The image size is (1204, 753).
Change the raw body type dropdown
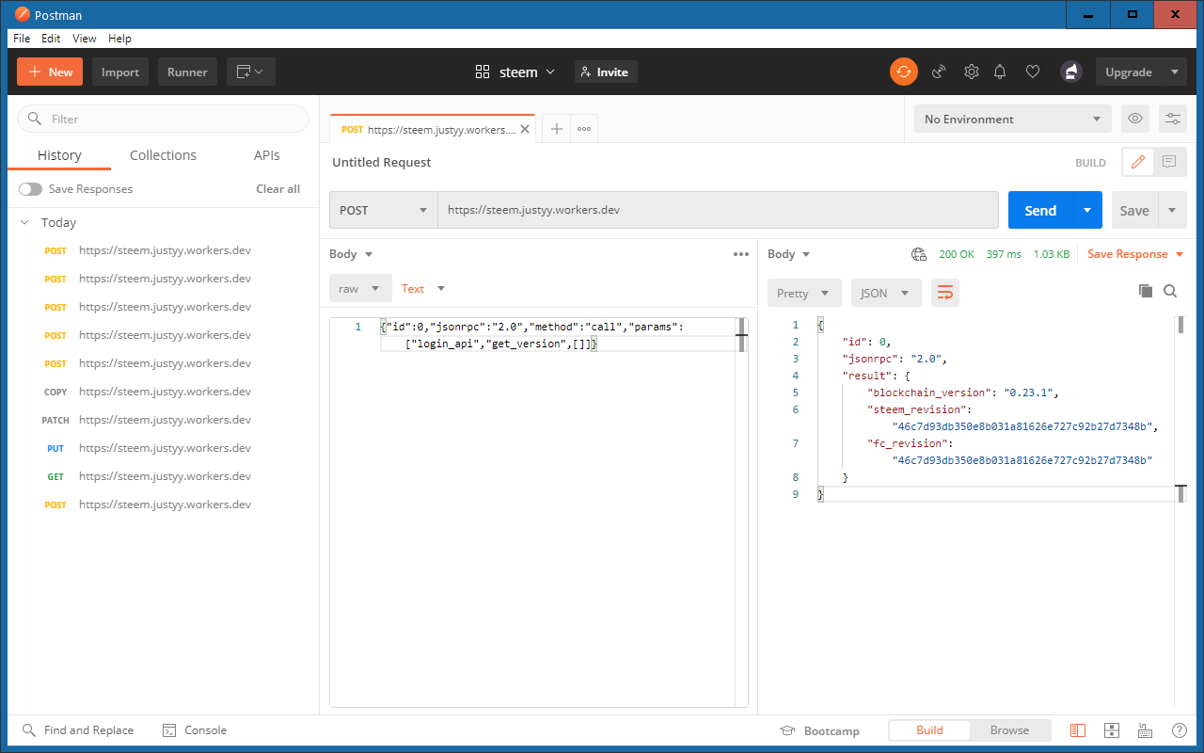(x=360, y=289)
